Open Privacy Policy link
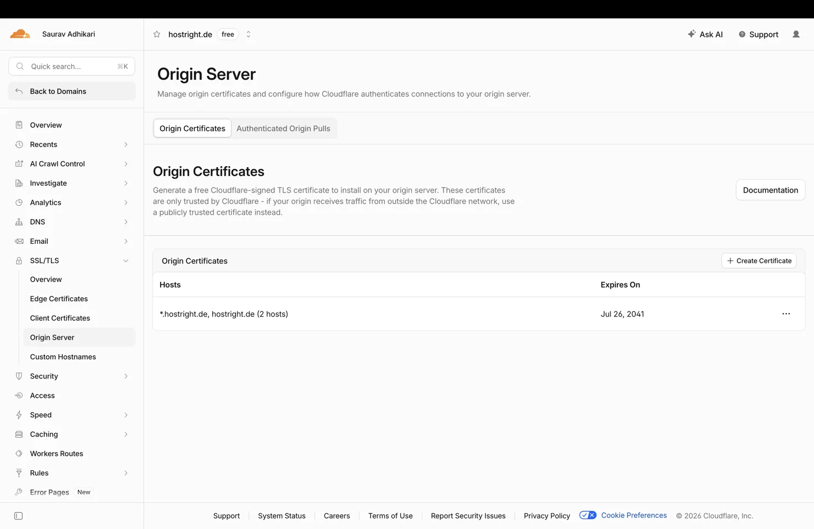 pos(547,516)
